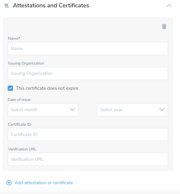Click the certificate scroll icon in header
This screenshot has width=180, height=194.
coord(6,6)
